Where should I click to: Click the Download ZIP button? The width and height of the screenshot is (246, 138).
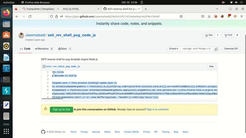pos(231,49)
